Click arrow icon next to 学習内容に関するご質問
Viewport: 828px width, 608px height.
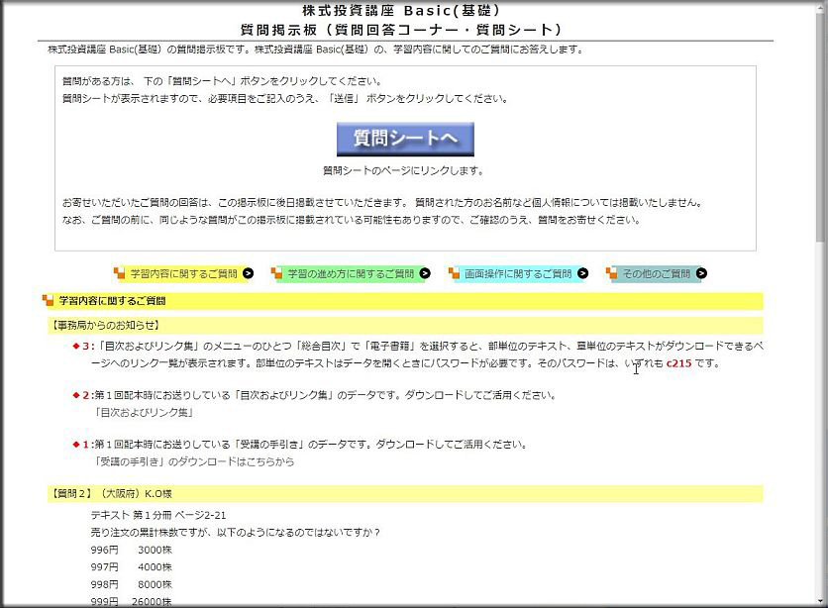(x=248, y=273)
